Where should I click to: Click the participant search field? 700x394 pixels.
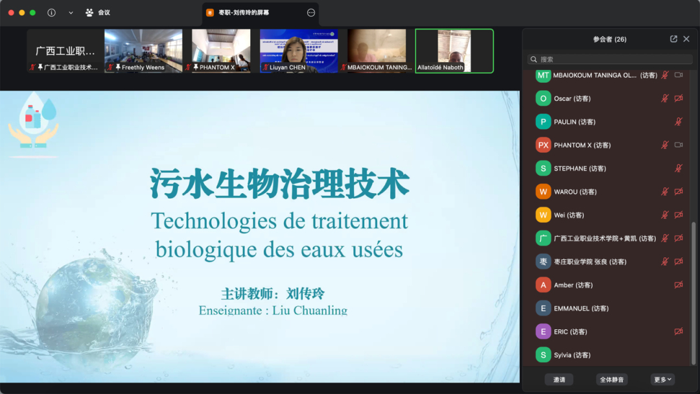point(609,59)
